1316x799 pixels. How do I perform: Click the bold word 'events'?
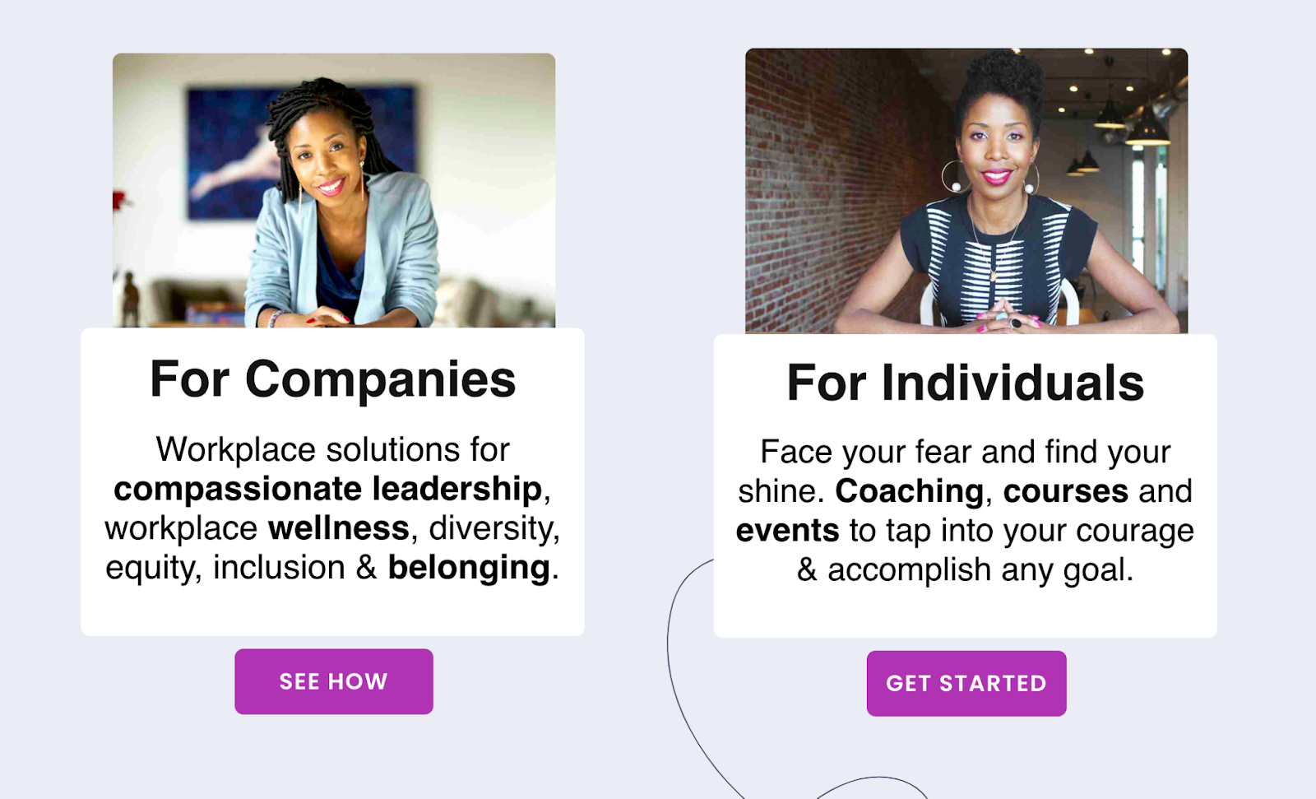(x=787, y=531)
